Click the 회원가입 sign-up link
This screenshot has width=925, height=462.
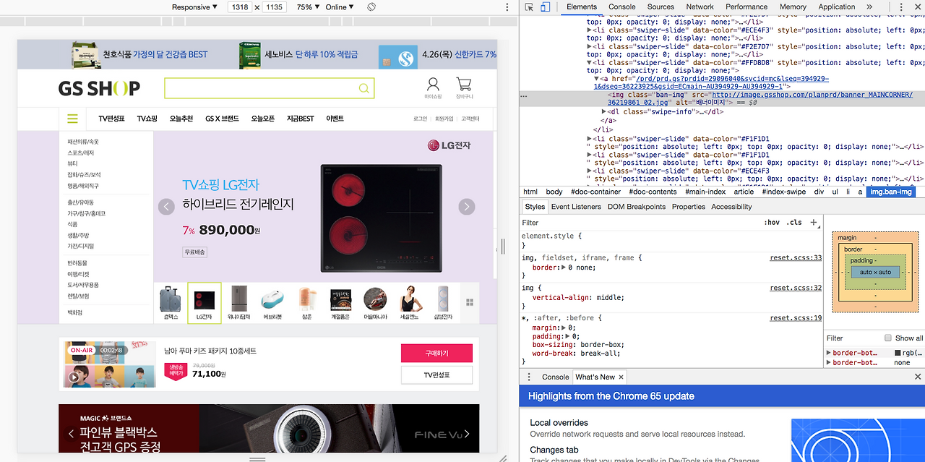click(x=444, y=119)
